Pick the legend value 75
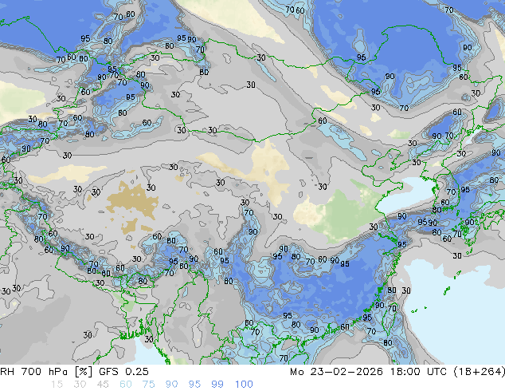This screenshot has width=505, height=391. point(149,385)
